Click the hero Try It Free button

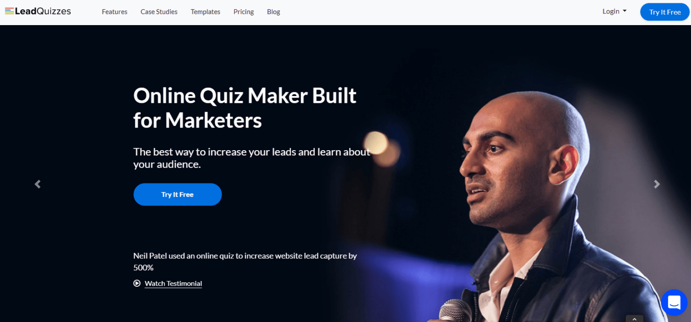(177, 195)
